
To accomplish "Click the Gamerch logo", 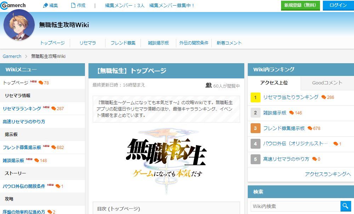I will [13, 5].
